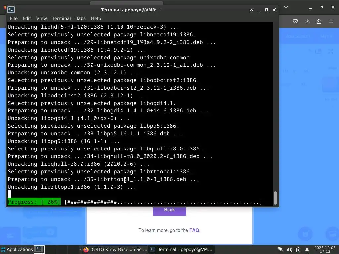
Task: Open the Edit menu in Terminal
Action: click(27, 19)
